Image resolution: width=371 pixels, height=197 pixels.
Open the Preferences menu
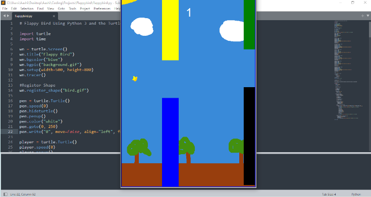tap(102, 9)
